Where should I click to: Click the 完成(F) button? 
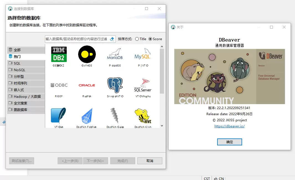[123, 161]
